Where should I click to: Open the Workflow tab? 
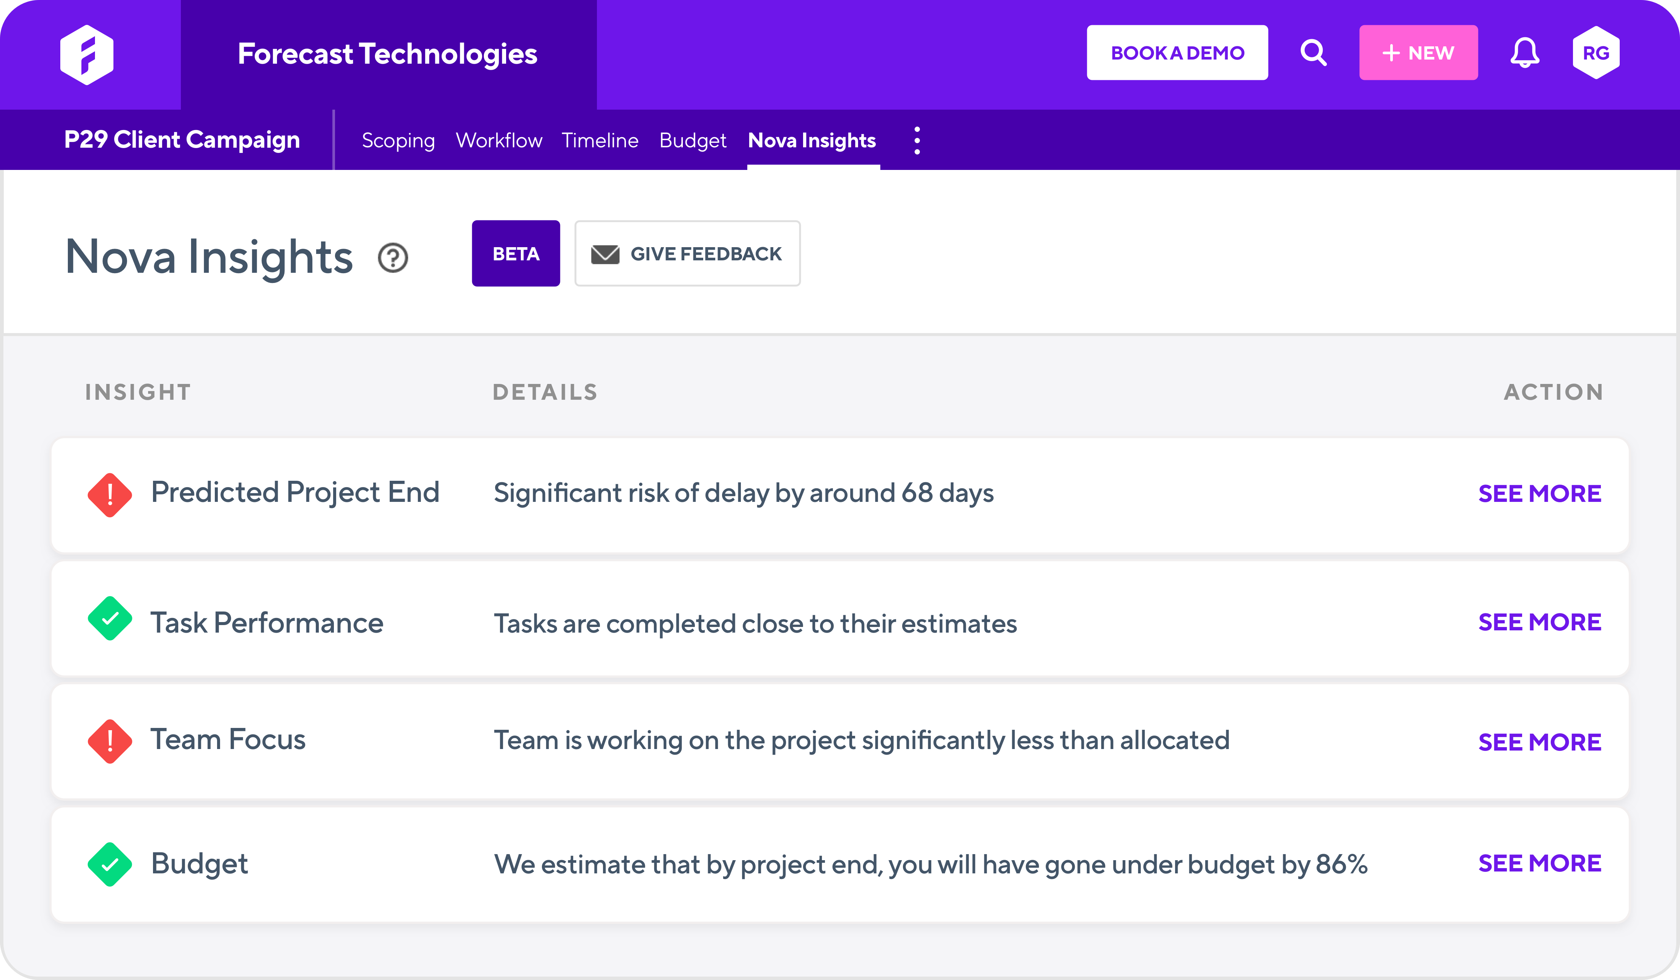(x=499, y=140)
